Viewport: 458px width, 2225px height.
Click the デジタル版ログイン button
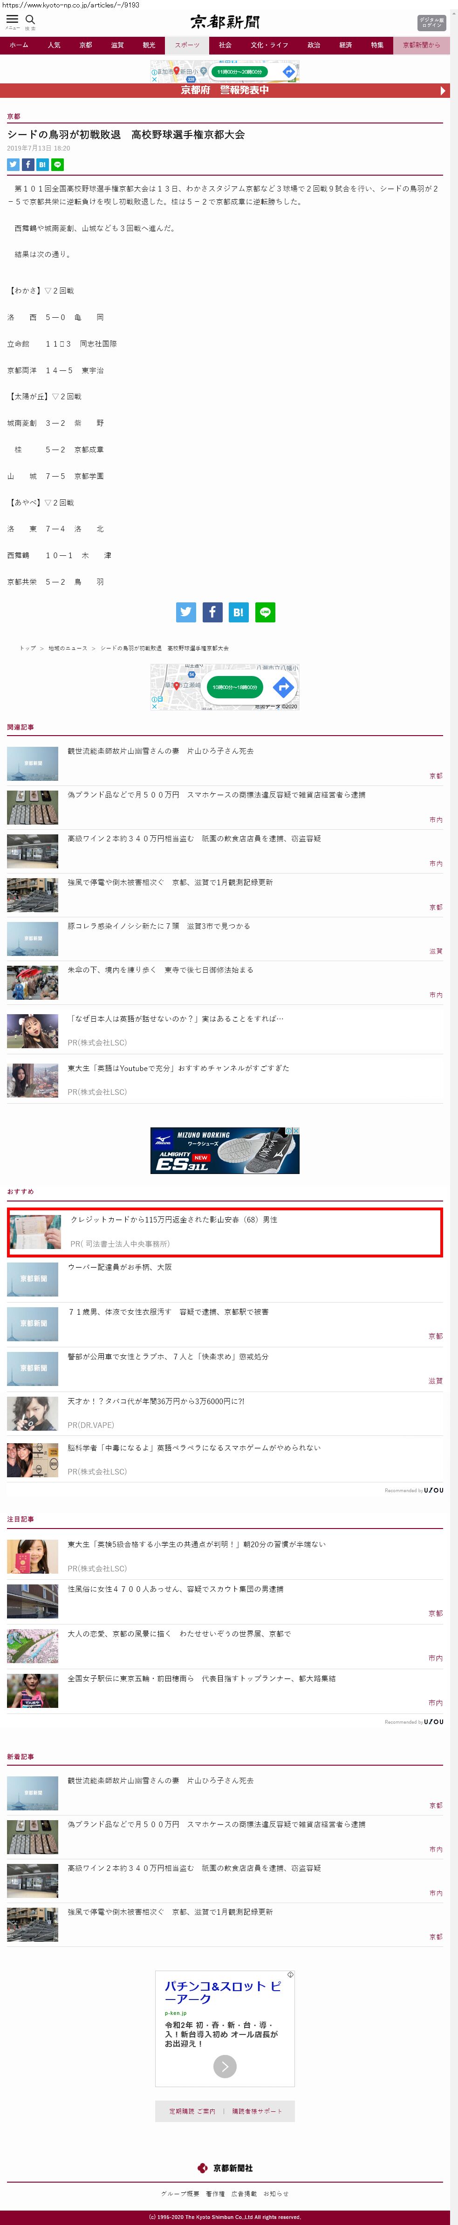431,22
